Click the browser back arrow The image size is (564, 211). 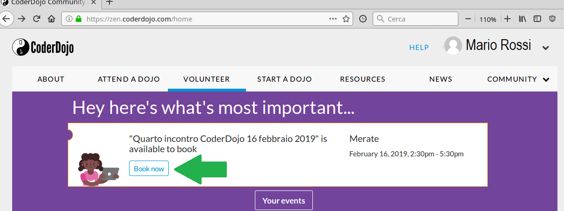tap(6, 19)
